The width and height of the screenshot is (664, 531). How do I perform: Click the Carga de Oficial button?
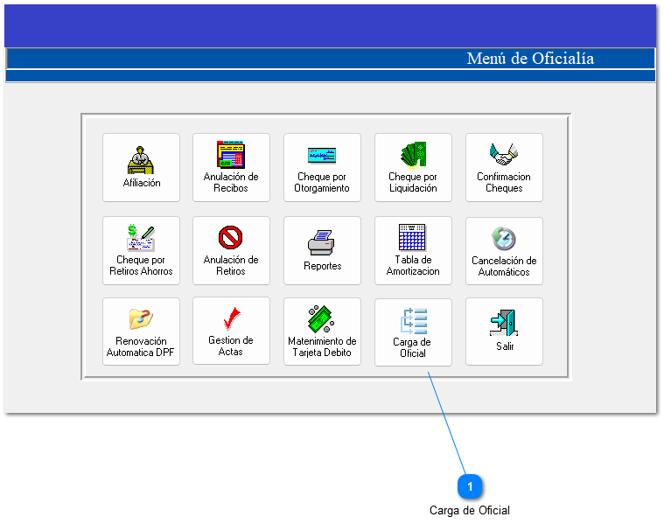pos(413,332)
